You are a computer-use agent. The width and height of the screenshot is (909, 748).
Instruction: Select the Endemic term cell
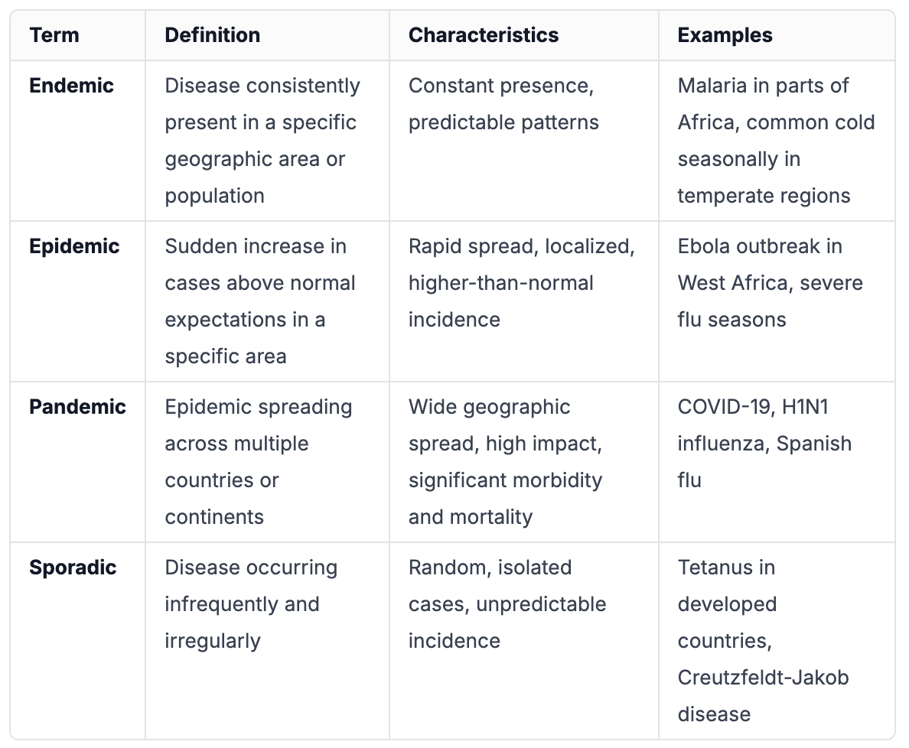pos(78,141)
